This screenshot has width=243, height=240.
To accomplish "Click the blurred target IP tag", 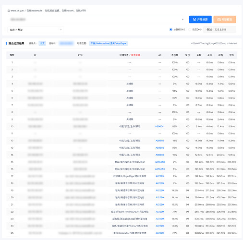I will click(66, 43).
